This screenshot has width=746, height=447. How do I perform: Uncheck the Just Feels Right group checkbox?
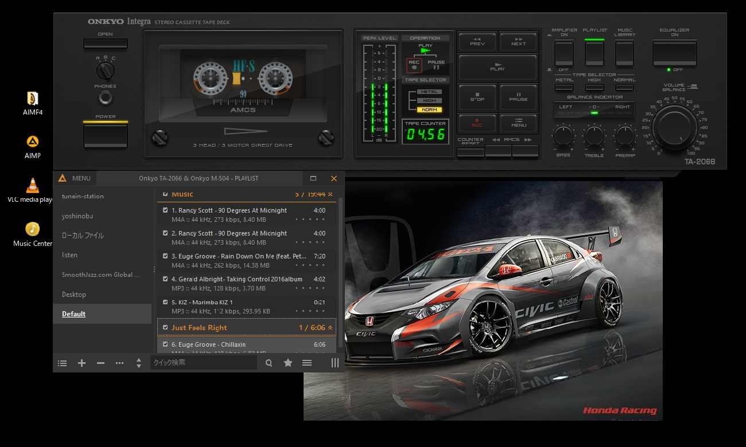click(x=165, y=327)
